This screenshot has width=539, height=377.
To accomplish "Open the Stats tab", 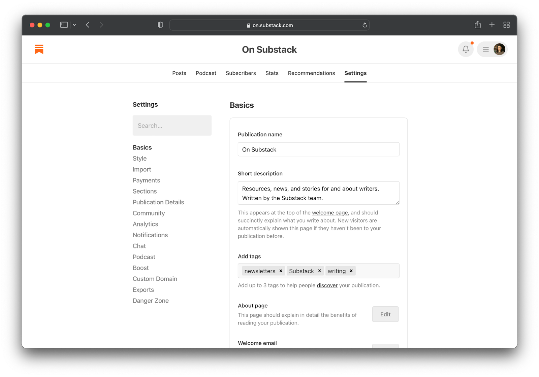I will tap(272, 73).
